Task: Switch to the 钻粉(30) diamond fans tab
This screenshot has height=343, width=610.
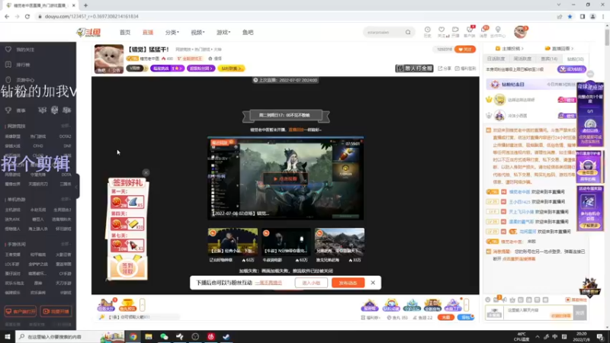Action: [x=575, y=59]
